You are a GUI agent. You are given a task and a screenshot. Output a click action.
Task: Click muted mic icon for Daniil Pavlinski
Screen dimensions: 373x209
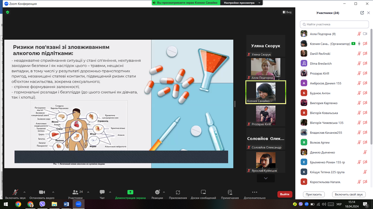tap(359, 53)
